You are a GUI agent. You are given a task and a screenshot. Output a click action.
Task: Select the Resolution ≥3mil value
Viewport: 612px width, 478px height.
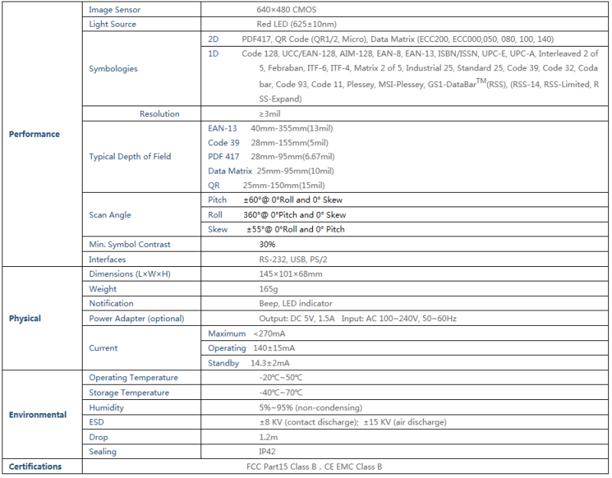tap(270, 114)
